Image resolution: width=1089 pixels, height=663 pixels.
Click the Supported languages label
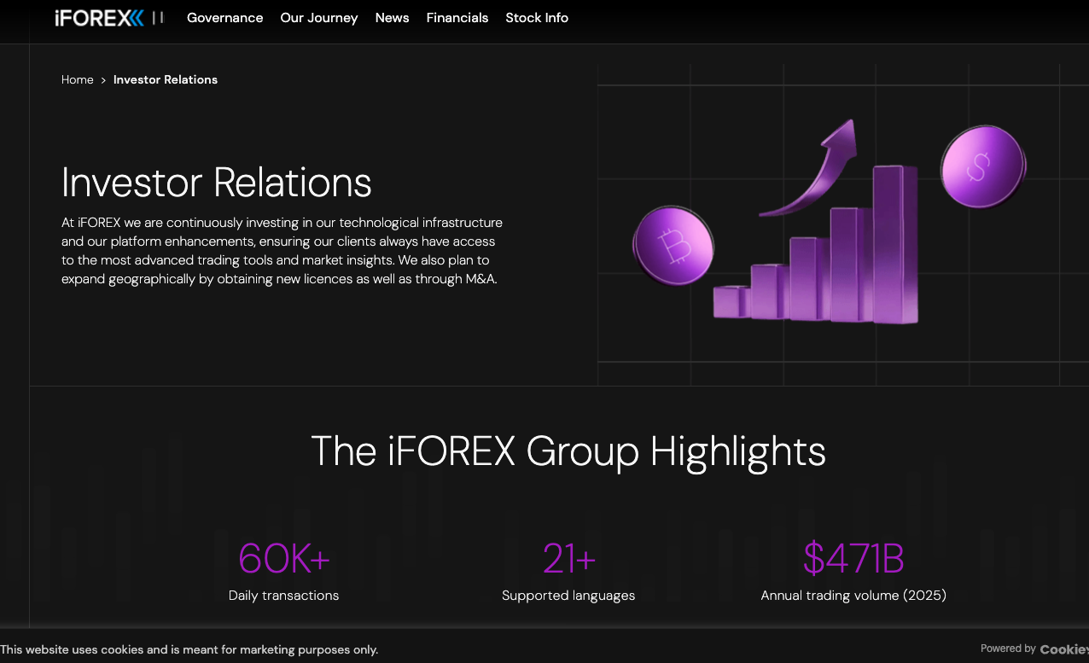coord(568,596)
